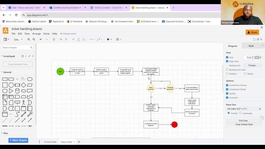Select the triangle shape in General
The height and width of the screenshot is (149, 265).
11,91
